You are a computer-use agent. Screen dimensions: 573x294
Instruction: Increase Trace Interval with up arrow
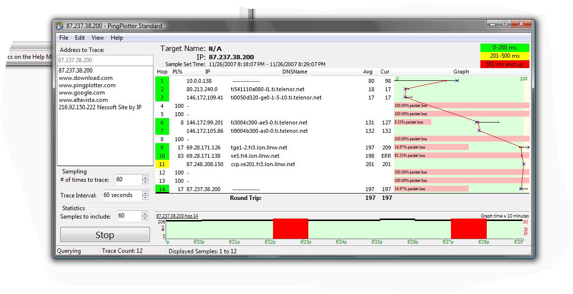click(146, 193)
